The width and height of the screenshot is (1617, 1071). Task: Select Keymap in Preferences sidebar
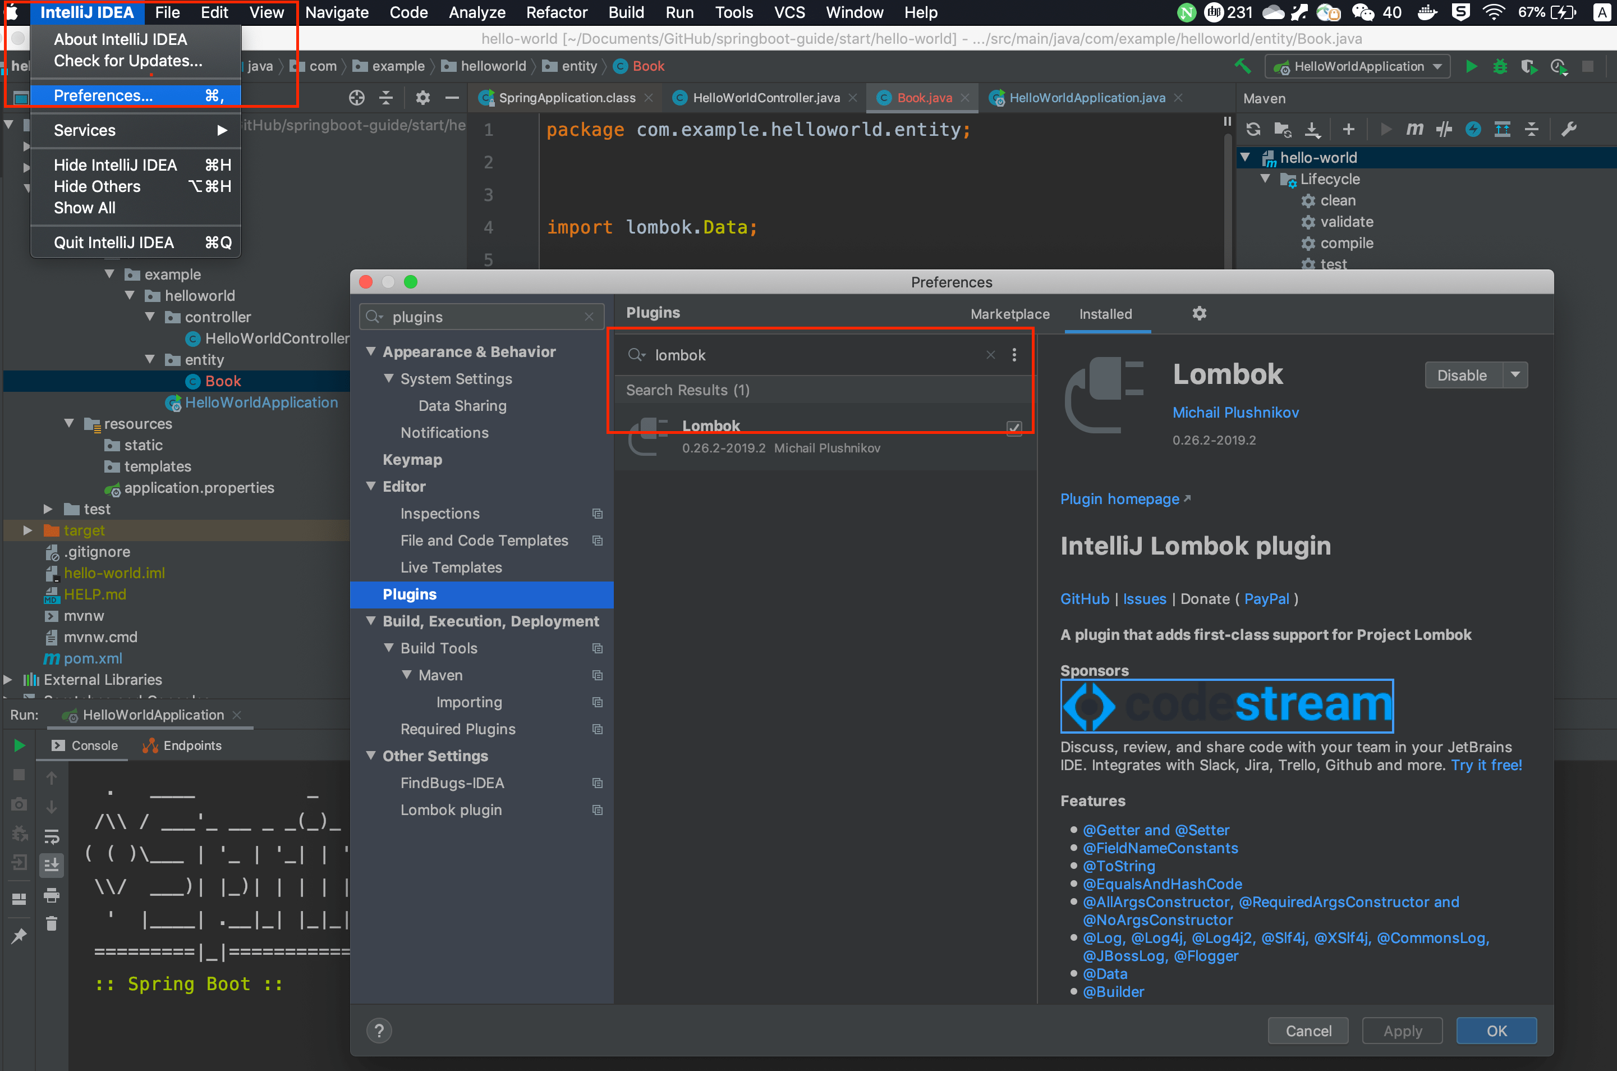412,459
